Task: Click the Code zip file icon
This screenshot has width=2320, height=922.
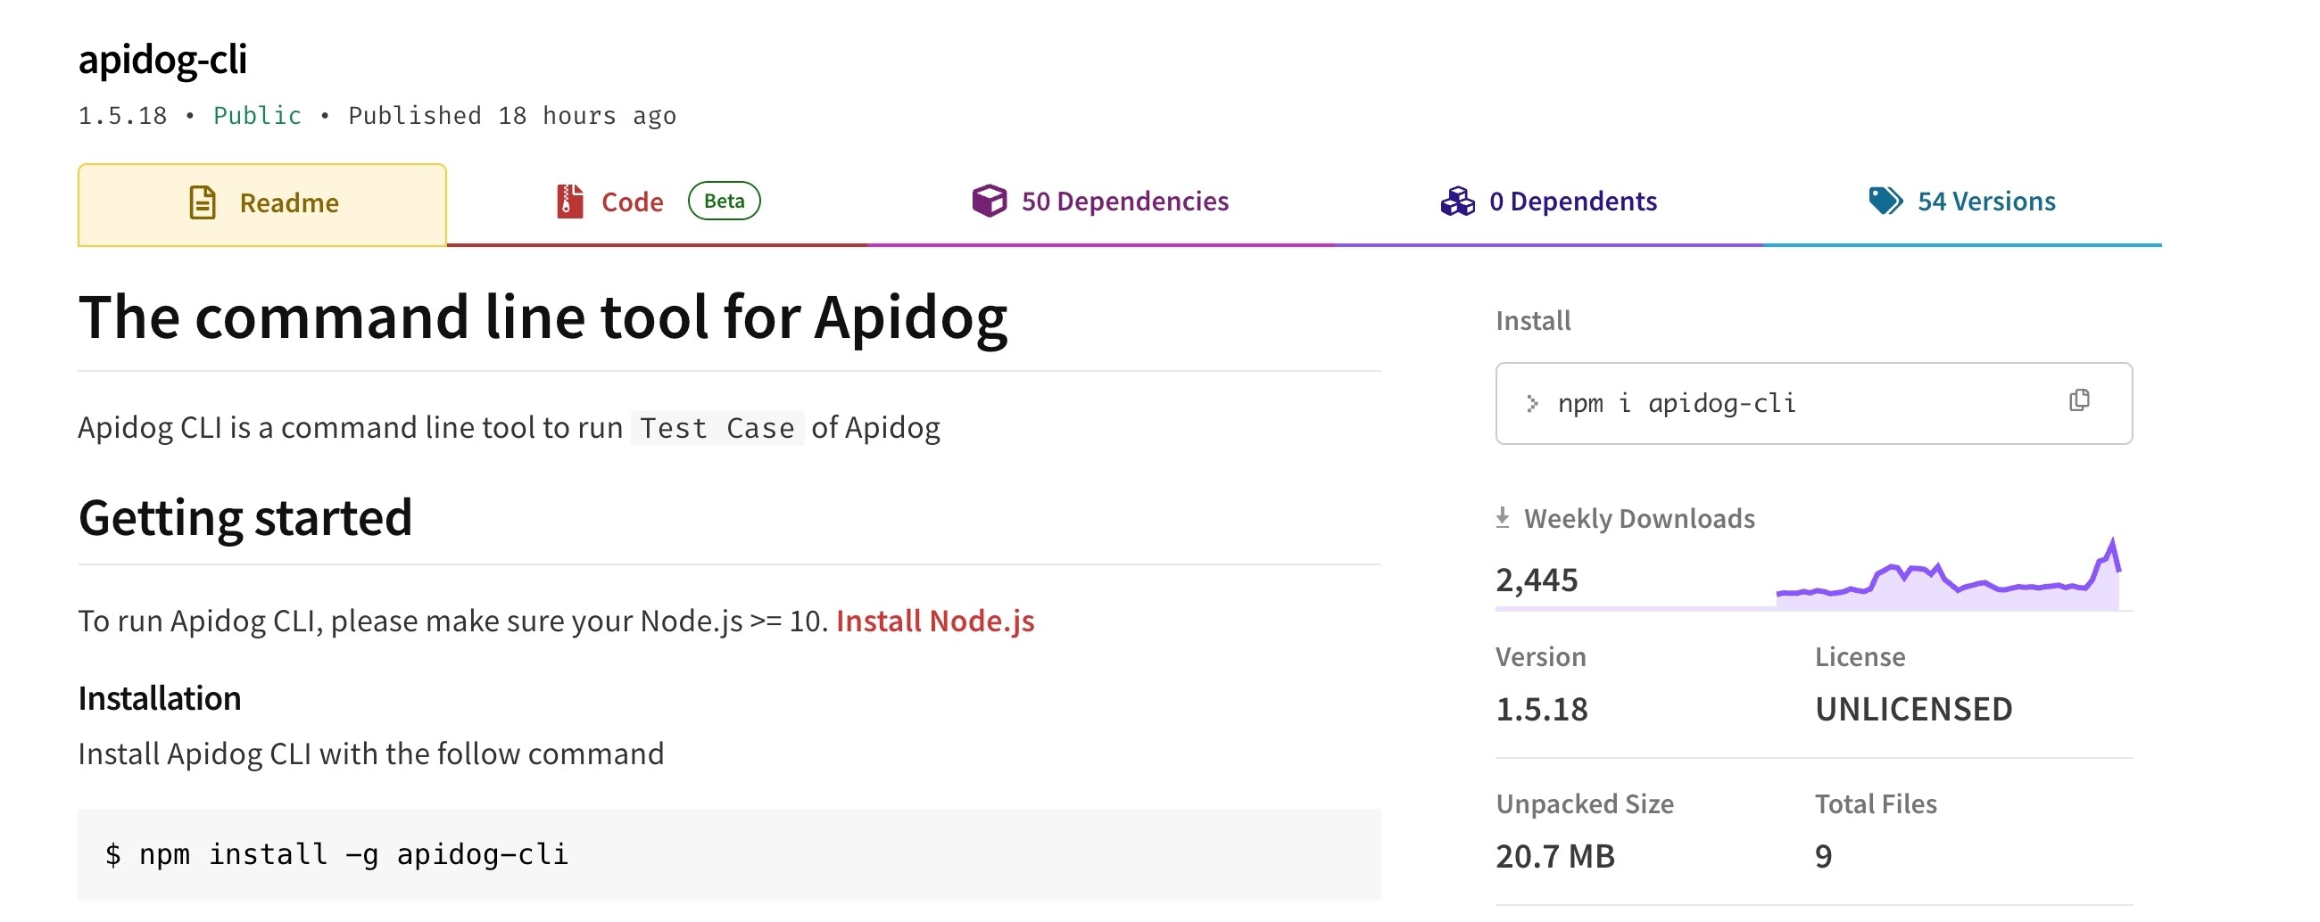Action: pos(569,201)
